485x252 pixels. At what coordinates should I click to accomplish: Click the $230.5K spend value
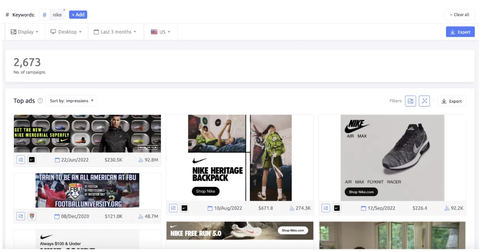[113, 160]
